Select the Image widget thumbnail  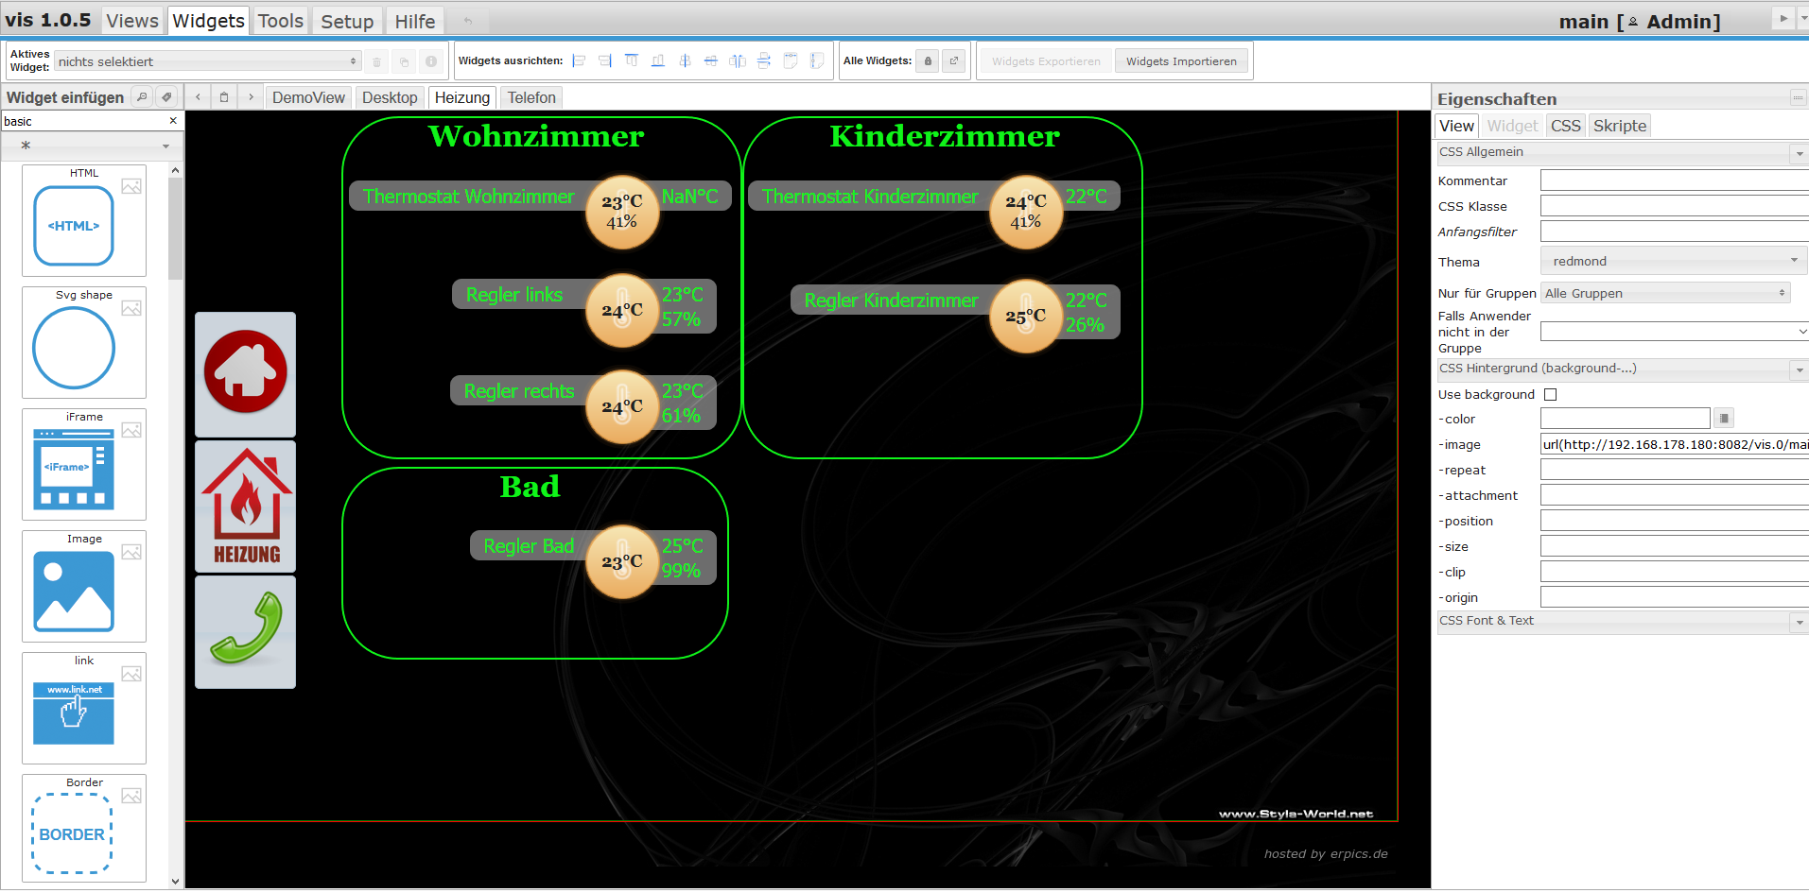(x=84, y=587)
